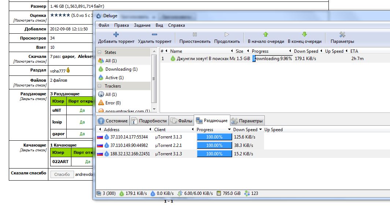Click the Pause toolbar icon
Image resolution: width=390 pixels, height=207 pixels.
(195, 34)
